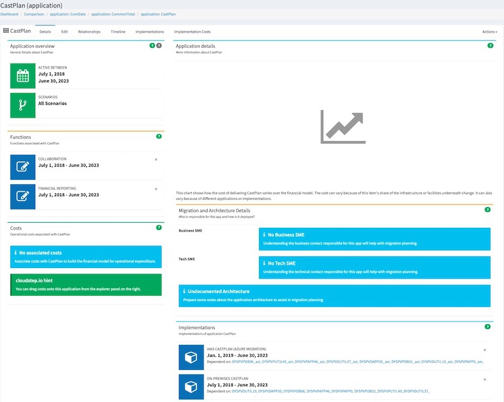504x402 pixels.
Task: Open application: ComData breadcrumb
Action: [x=67, y=14]
